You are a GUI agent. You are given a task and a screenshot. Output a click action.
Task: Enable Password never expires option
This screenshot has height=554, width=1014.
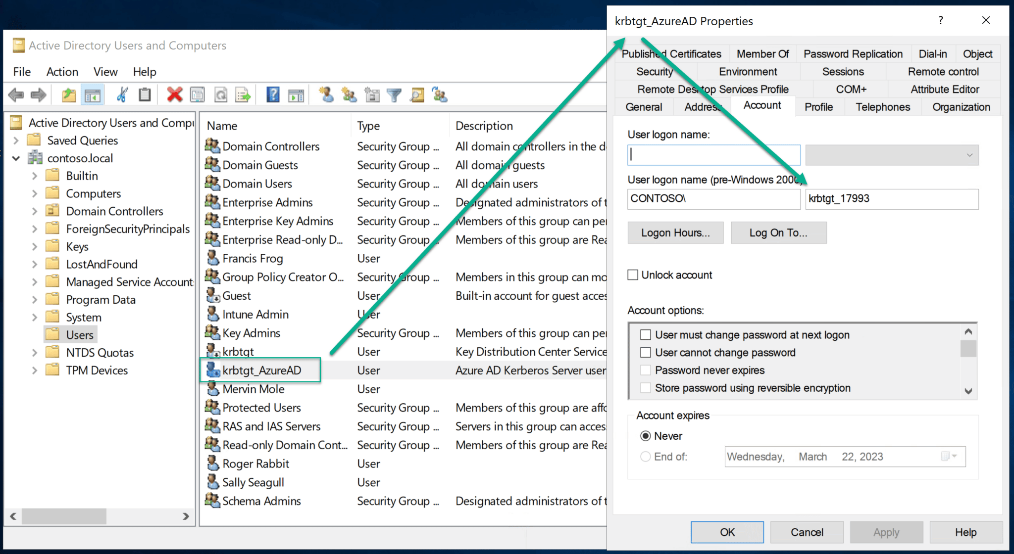click(646, 370)
